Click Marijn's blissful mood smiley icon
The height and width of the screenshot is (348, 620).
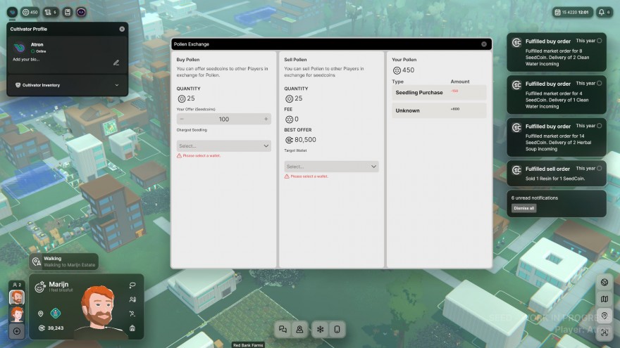(39, 287)
